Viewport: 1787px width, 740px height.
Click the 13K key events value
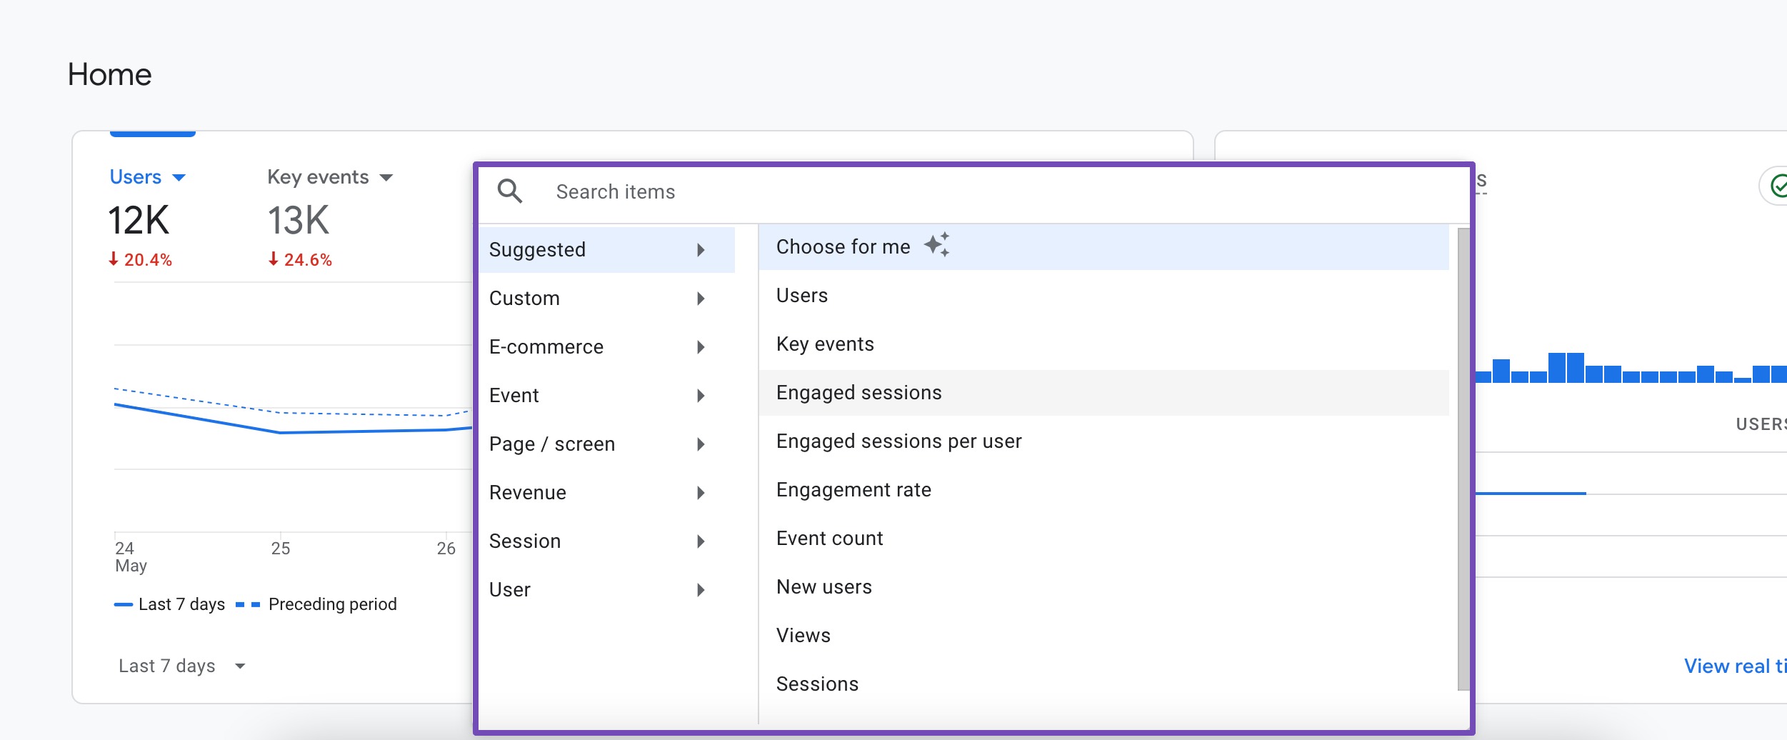tap(299, 220)
